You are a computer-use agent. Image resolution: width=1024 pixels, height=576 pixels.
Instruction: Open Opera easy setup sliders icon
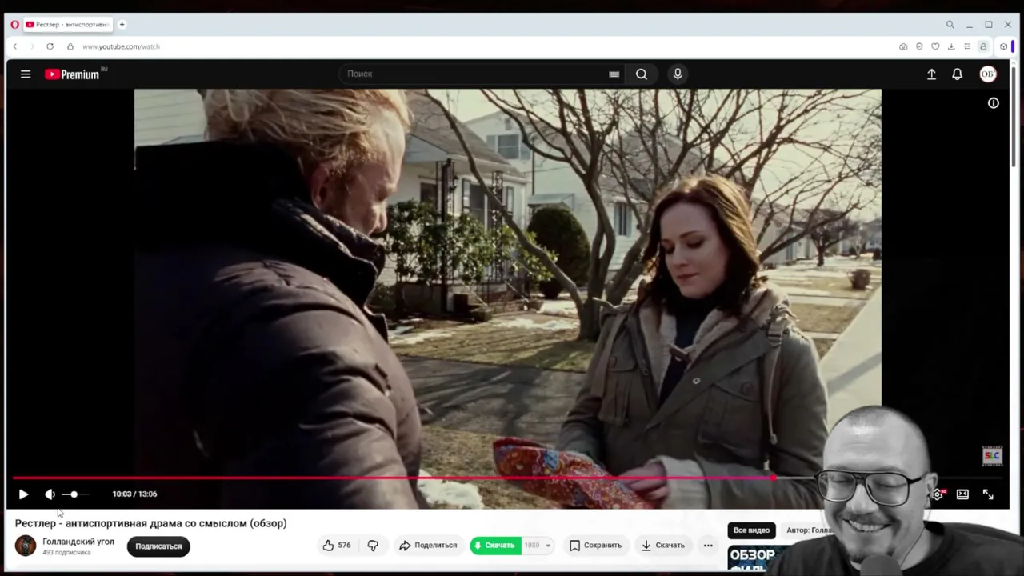967,46
